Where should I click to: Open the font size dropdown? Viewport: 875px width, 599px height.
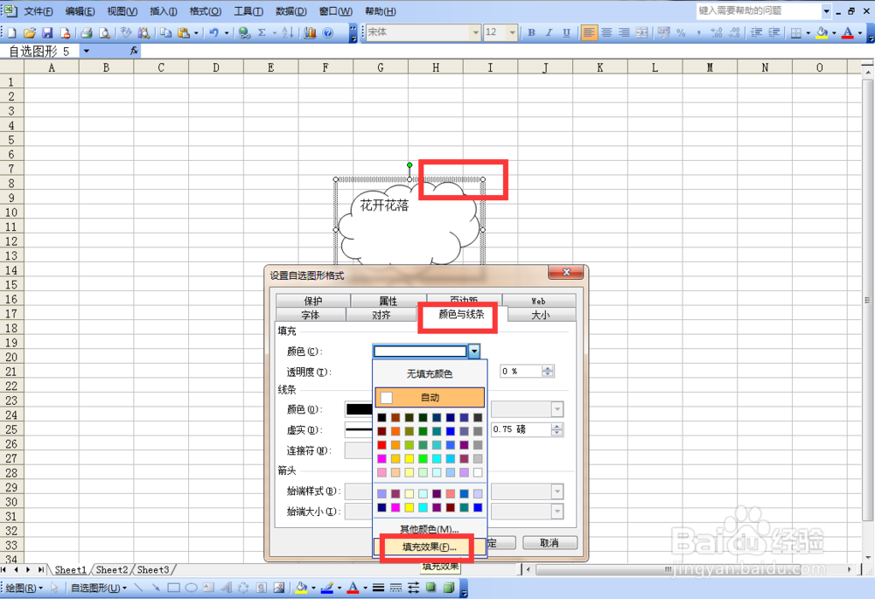[x=512, y=32]
